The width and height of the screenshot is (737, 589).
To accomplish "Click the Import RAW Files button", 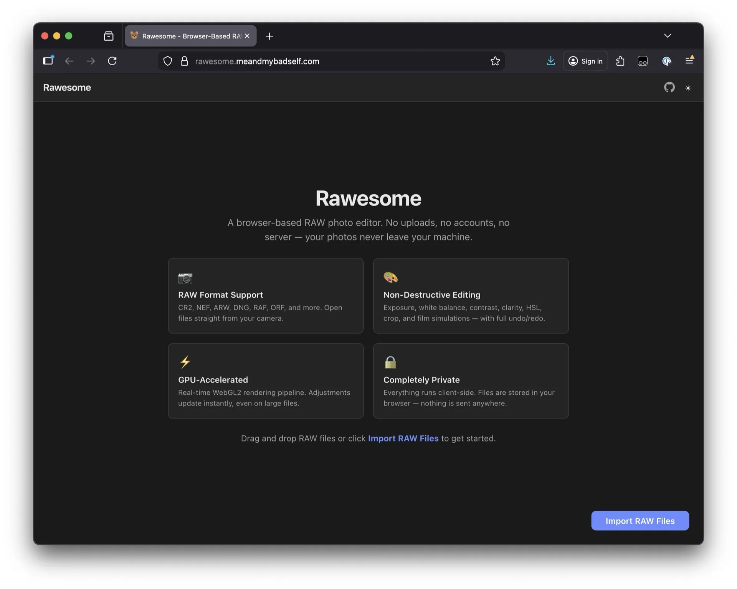I will [x=640, y=521].
